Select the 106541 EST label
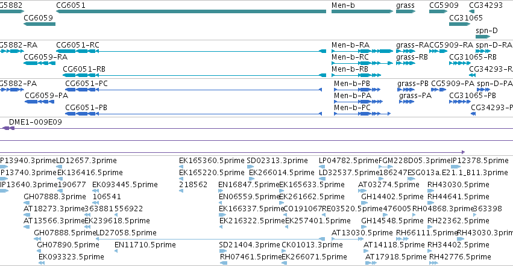The image size is (513, 266). tap(107, 196)
